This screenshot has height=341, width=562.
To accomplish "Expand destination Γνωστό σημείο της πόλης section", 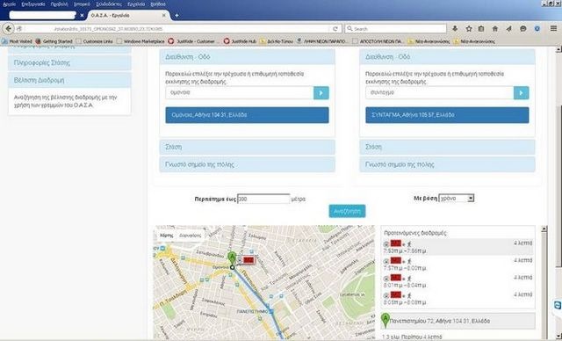I will [447, 164].
